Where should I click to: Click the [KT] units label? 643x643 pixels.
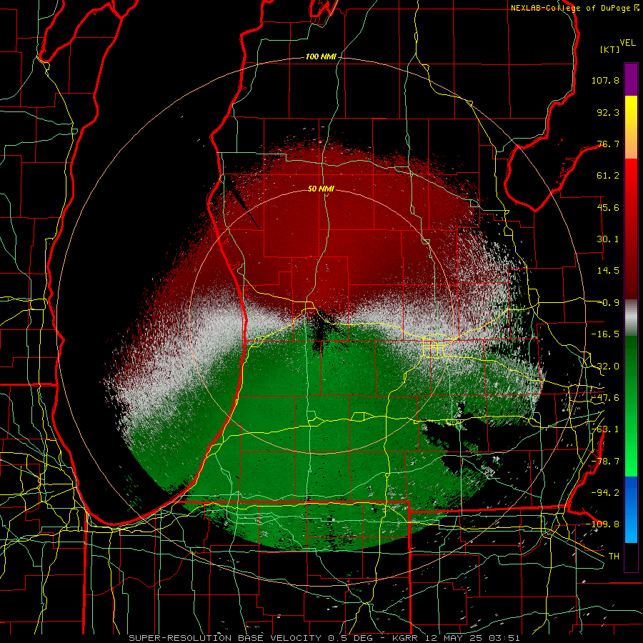pyautogui.click(x=610, y=49)
